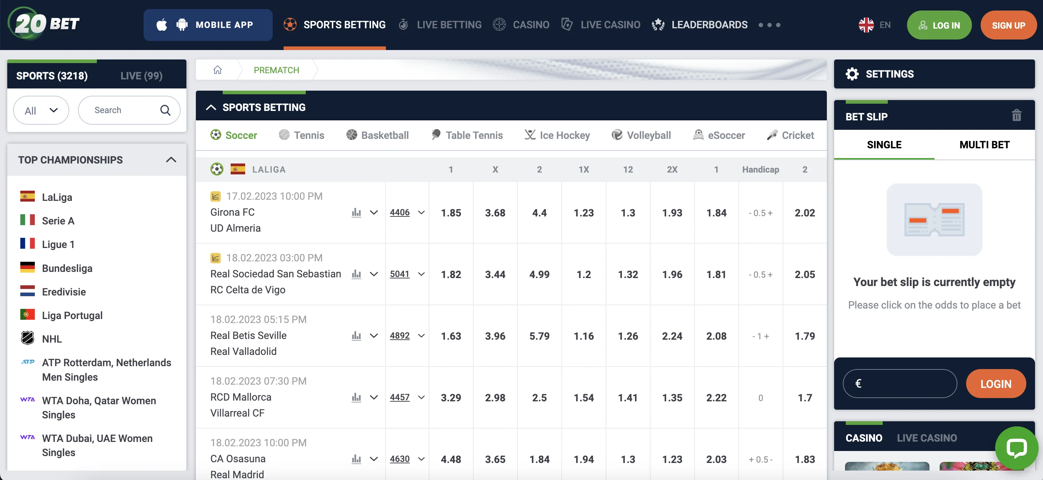Image resolution: width=1043 pixels, height=480 pixels.
Task: Switch to Cricket sport tab
Action: 790,135
